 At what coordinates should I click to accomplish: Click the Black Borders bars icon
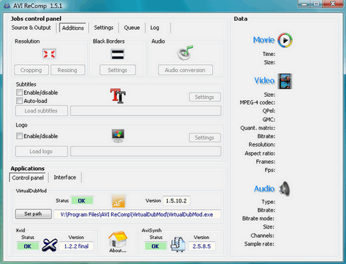pyautogui.click(x=118, y=55)
